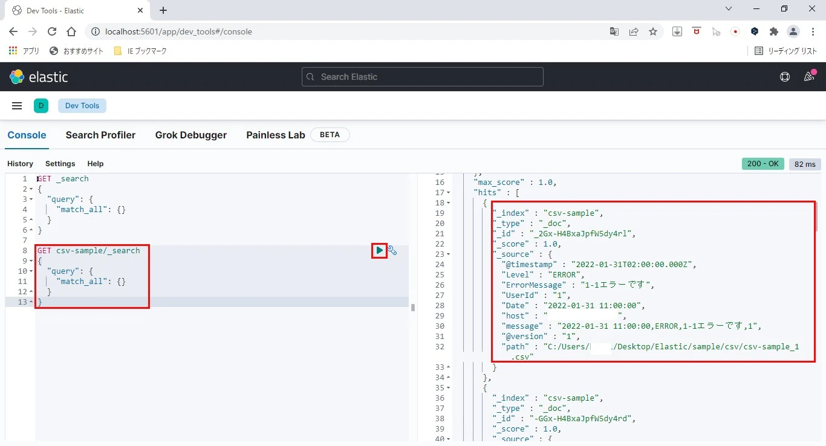
Task: Open the newsfeed notifications icon
Action: pos(809,77)
